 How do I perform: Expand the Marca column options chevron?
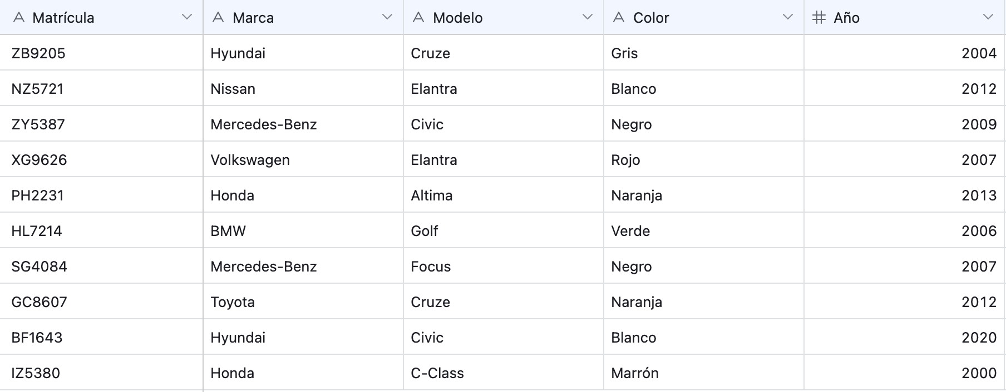pyautogui.click(x=387, y=17)
